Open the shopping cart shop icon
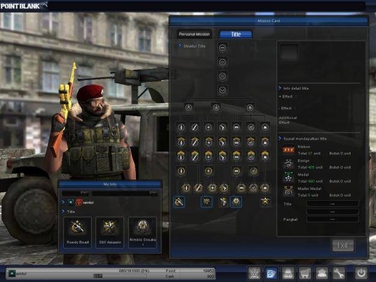376x282 pixels. pyautogui.click(x=304, y=273)
